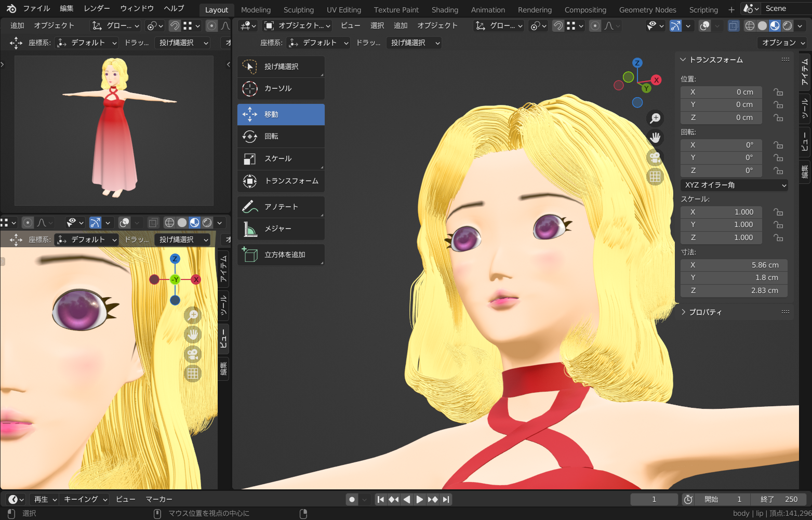
Task: Open the XYZ Euler (XYZ オイラー角) rotation mode dropdown
Action: coord(734,185)
